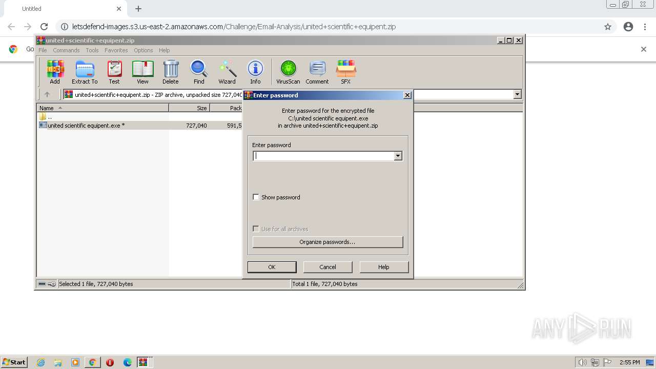Viewport: 656px width, 369px height.
Task: Open the Options menu
Action: point(143,50)
